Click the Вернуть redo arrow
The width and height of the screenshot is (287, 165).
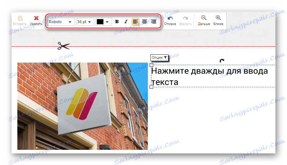[x=185, y=18]
